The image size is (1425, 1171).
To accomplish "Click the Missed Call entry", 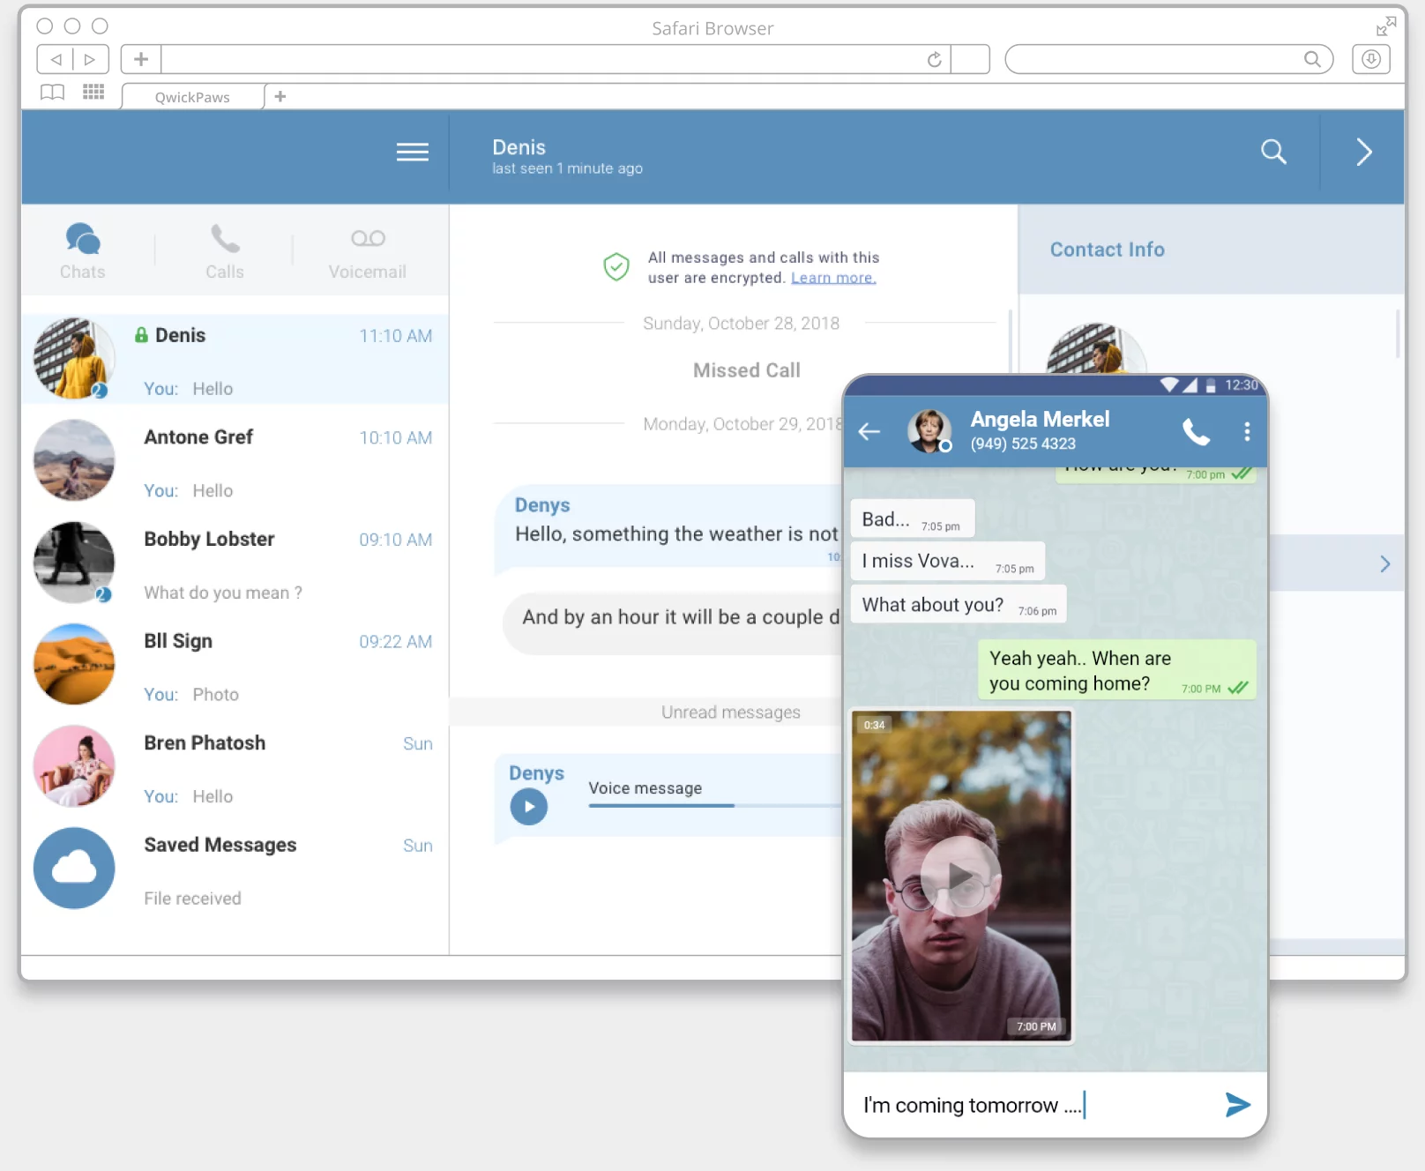I will 746,370.
